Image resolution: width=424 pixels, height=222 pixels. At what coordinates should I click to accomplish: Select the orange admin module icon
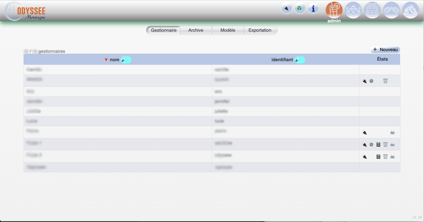click(x=334, y=10)
